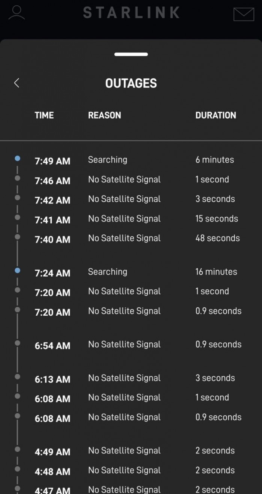
Task: Open the mail envelope icon
Action: coord(244,14)
